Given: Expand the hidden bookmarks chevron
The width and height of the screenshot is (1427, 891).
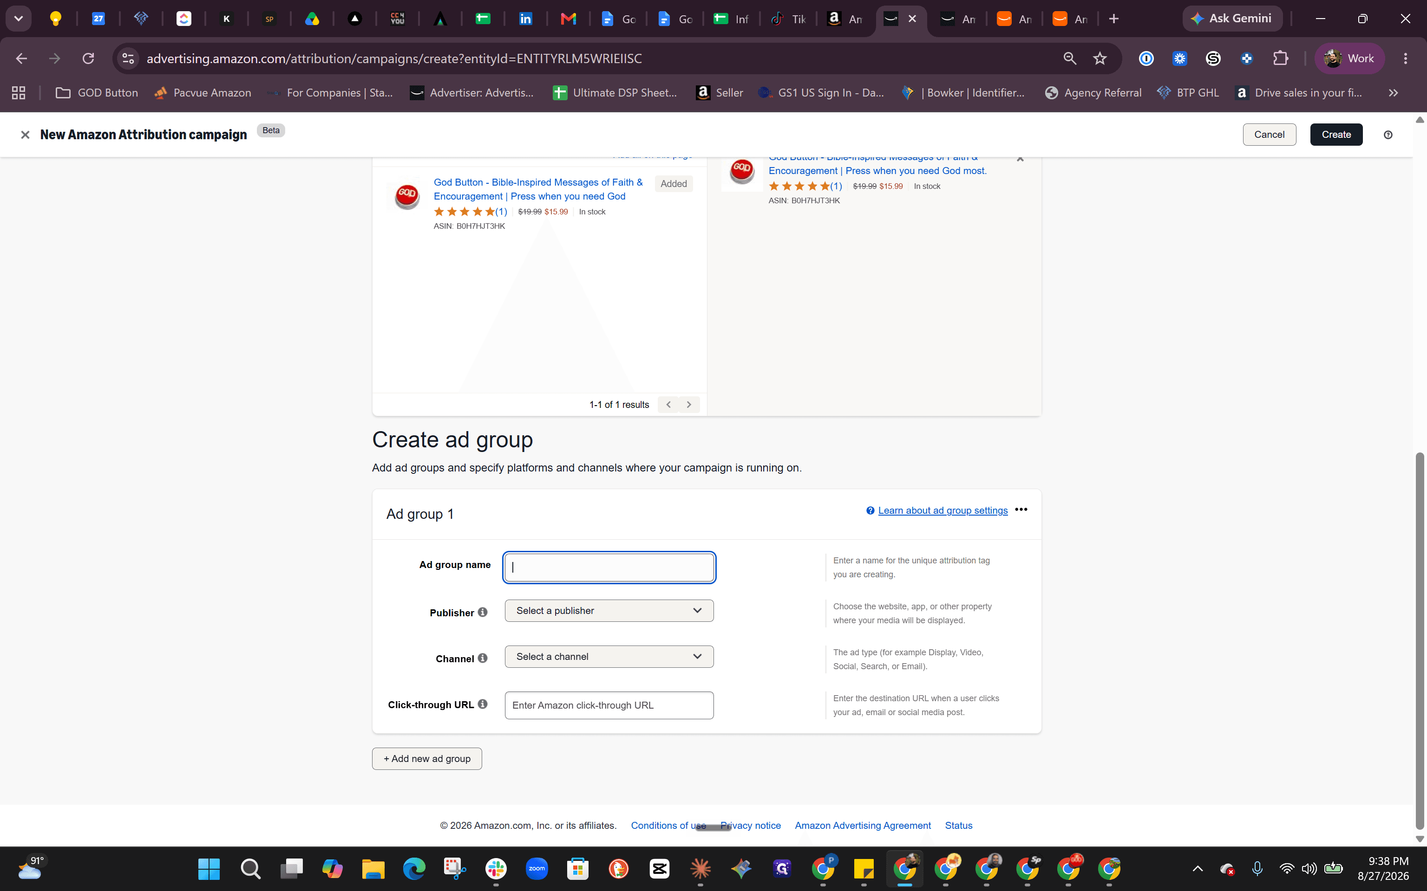Looking at the screenshot, I should (x=1394, y=92).
